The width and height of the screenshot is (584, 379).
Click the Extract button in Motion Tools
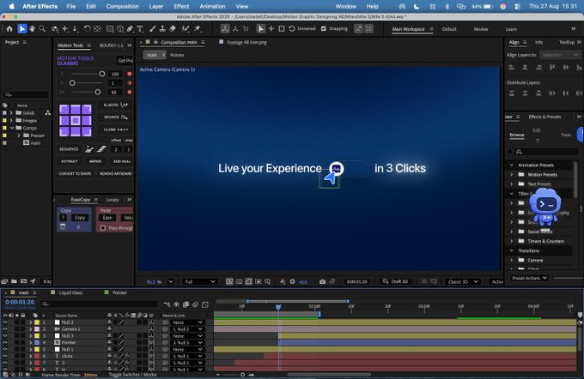(x=70, y=161)
